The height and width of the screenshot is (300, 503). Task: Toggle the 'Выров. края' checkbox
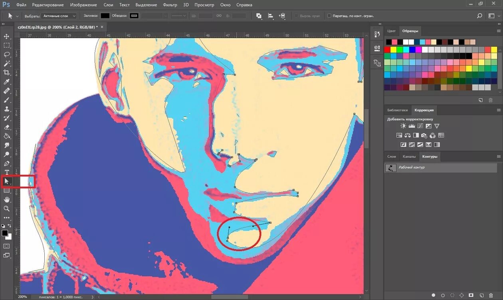pyautogui.click(x=296, y=16)
